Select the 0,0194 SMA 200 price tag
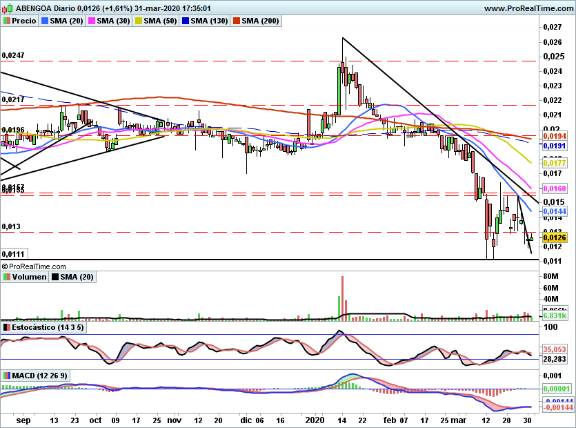 tap(555, 136)
